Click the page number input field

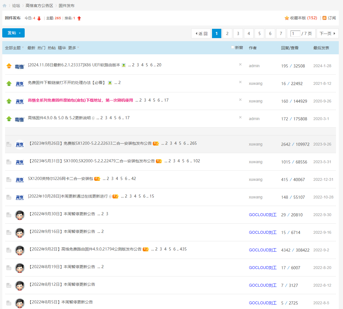coord(295,34)
